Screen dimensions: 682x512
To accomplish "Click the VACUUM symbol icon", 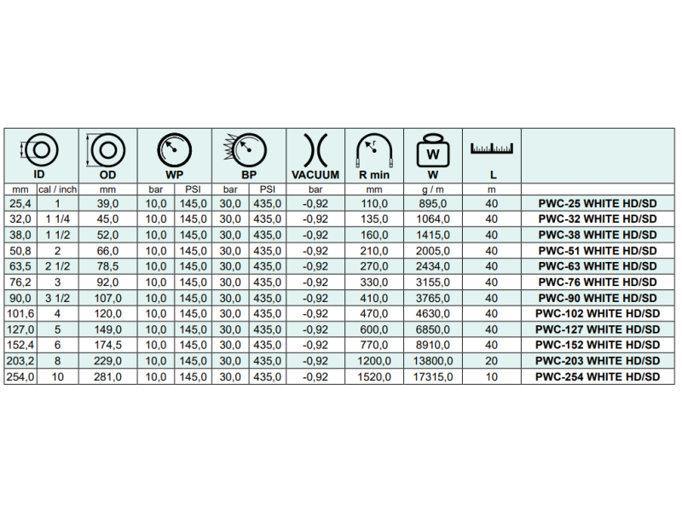I will 315,151.
